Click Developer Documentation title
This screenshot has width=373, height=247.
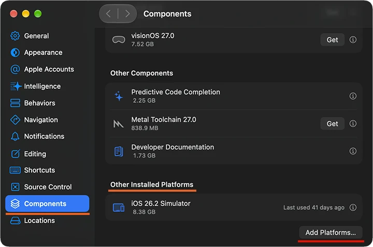tap(173, 147)
